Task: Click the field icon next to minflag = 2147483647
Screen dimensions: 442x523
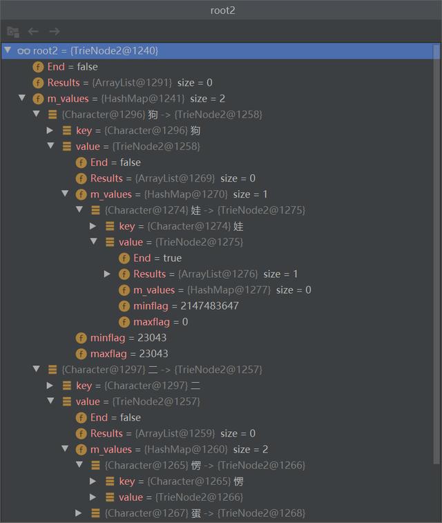Action: click(124, 306)
